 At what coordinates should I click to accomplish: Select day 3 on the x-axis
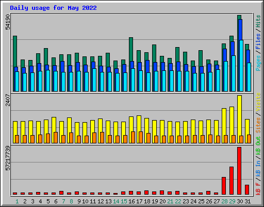32,201
